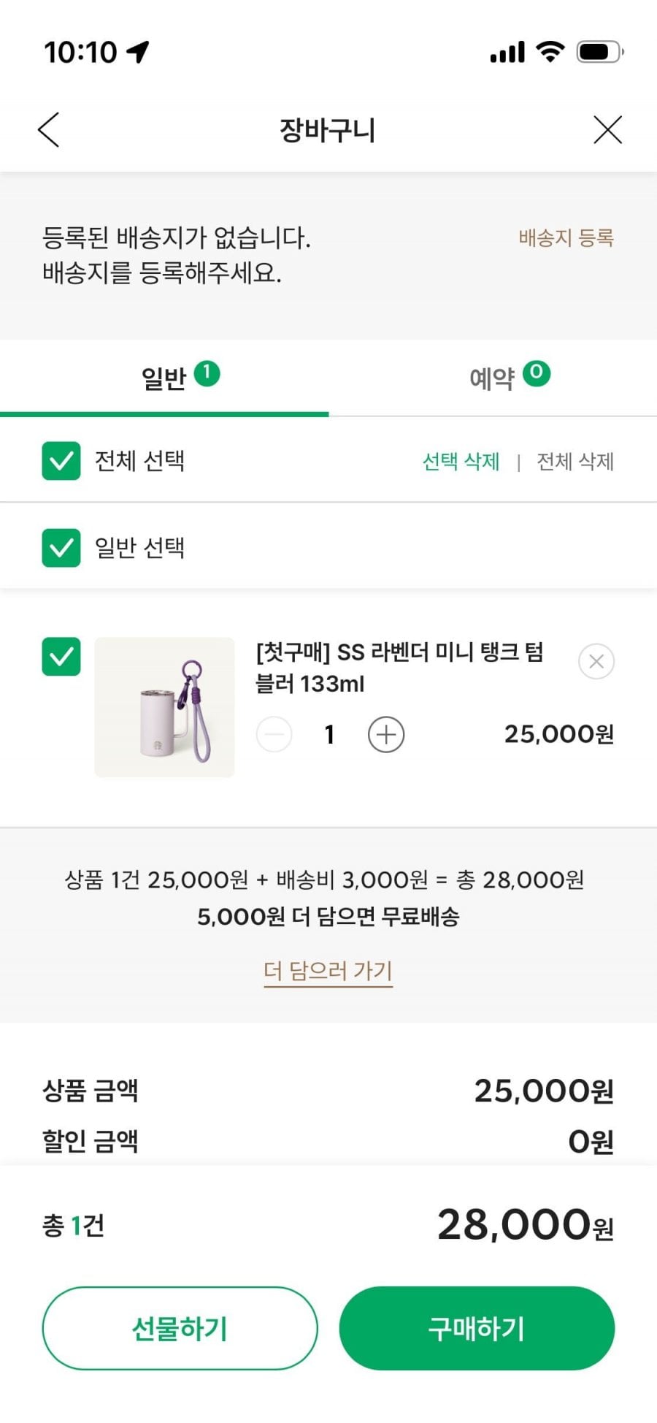
Task: Switch to the 예약 tab
Action: [x=493, y=378]
